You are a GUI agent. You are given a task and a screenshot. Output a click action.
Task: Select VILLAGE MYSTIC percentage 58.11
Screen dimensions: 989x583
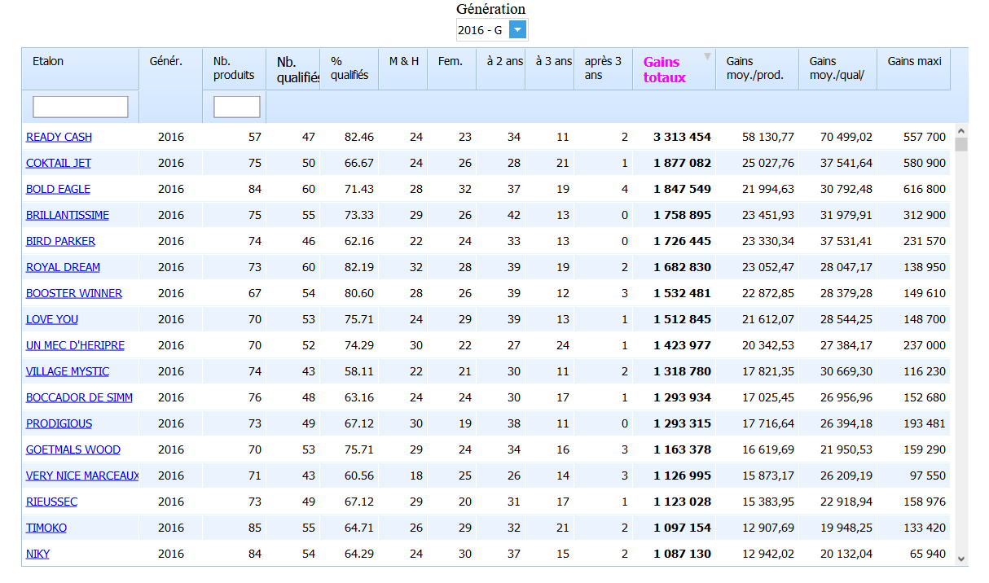(358, 371)
